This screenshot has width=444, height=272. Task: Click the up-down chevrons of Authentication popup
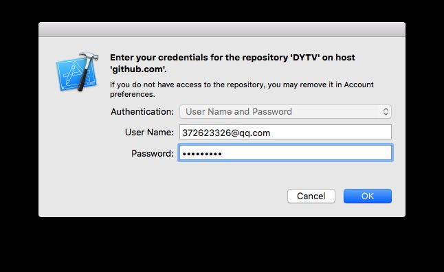[x=386, y=111]
